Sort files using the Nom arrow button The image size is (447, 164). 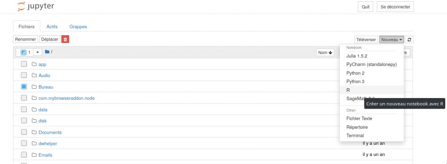tap(325, 52)
